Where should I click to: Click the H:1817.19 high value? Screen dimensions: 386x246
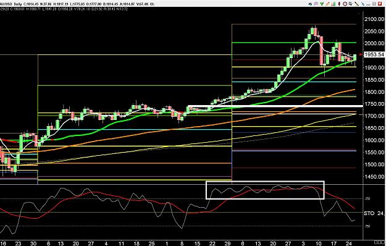point(61,4)
